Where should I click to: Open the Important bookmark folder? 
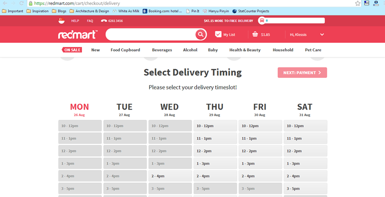coord(13,11)
